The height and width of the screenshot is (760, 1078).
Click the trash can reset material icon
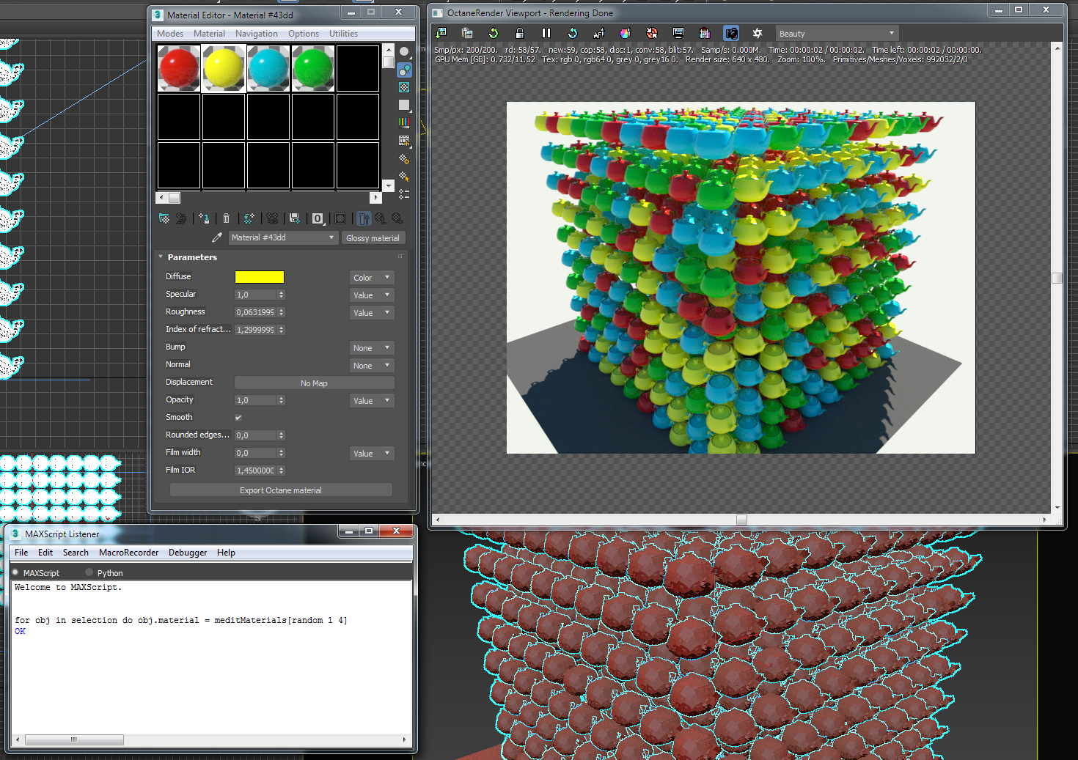227,218
